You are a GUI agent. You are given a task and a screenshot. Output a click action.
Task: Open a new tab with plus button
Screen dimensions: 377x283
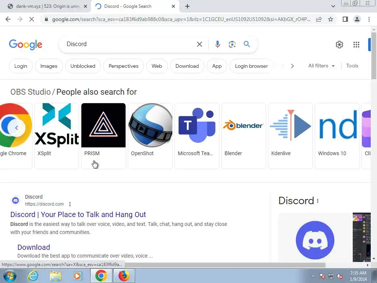pos(187,6)
